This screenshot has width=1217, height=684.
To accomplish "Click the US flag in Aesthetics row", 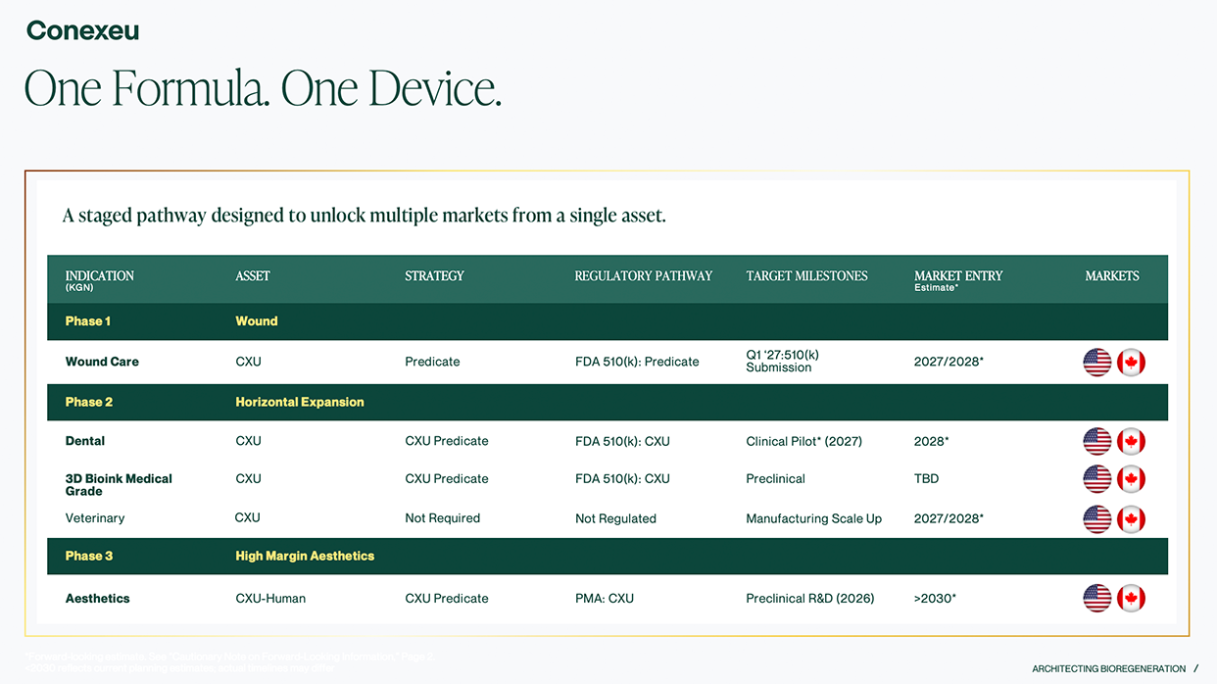I will click(x=1097, y=598).
